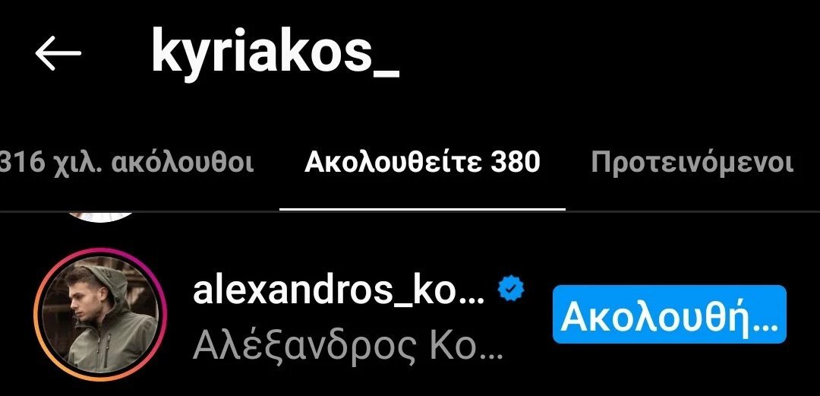820x396 pixels.
Task: Open the alexandros_ko… username link
Action: coord(339,290)
